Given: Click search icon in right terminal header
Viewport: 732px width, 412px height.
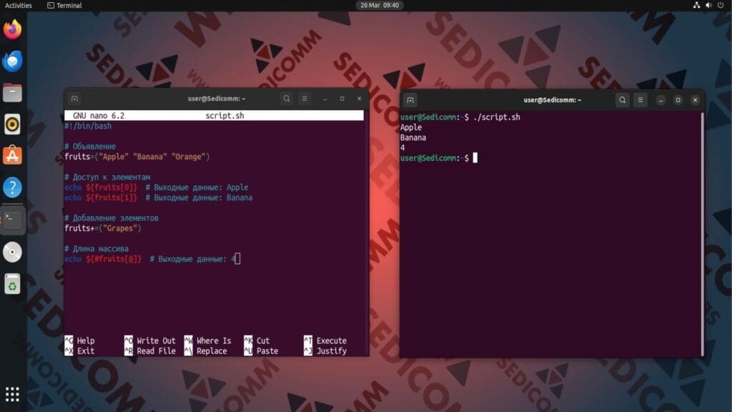Looking at the screenshot, I should coord(623,100).
